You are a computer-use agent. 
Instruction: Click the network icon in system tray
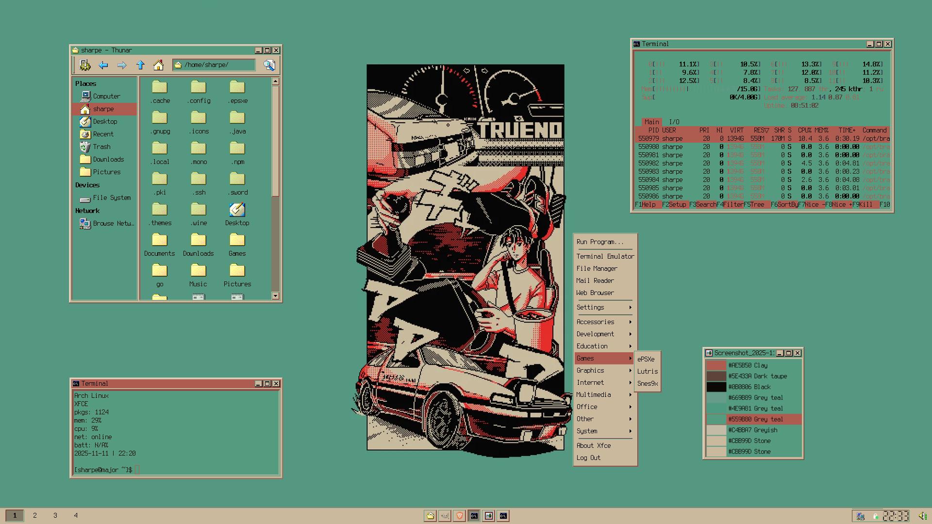pos(860,516)
